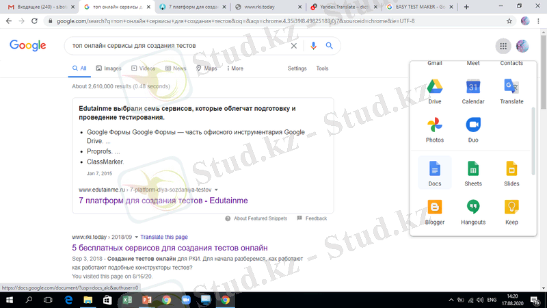Switch to the Images search tab

(x=109, y=68)
